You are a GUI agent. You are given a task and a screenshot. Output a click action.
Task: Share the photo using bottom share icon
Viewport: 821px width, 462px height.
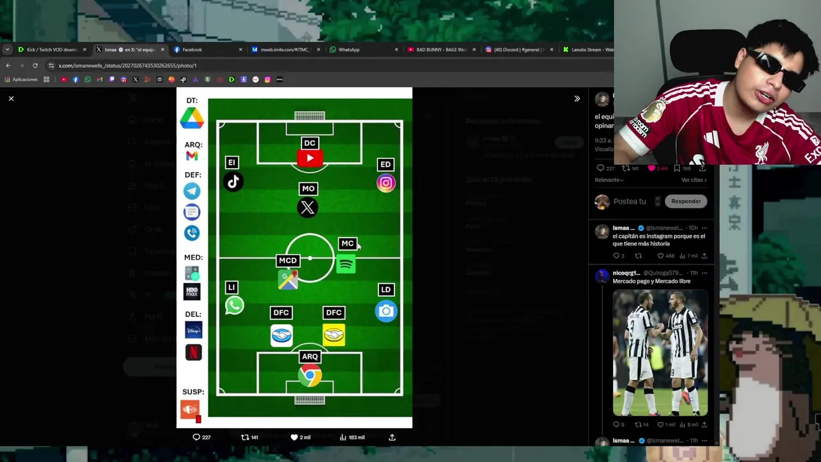[x=392, y=437]
